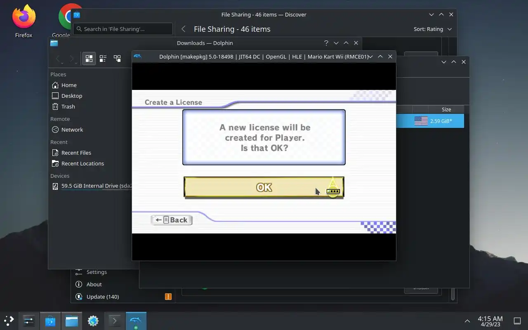Click Desktop icon in Places panel
Image resolution: width=528 pixels, height=330 pixels.
coord(55,96)
